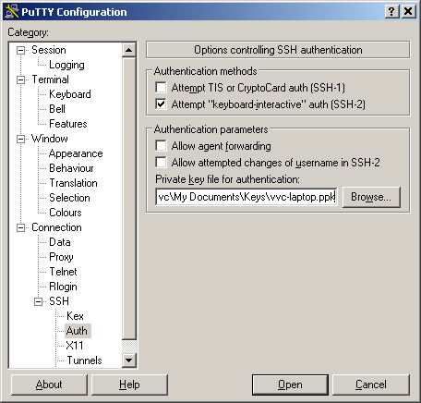Screen dimensions: 421x403
Task: Open Appearance settings
Action: point(76,153)
